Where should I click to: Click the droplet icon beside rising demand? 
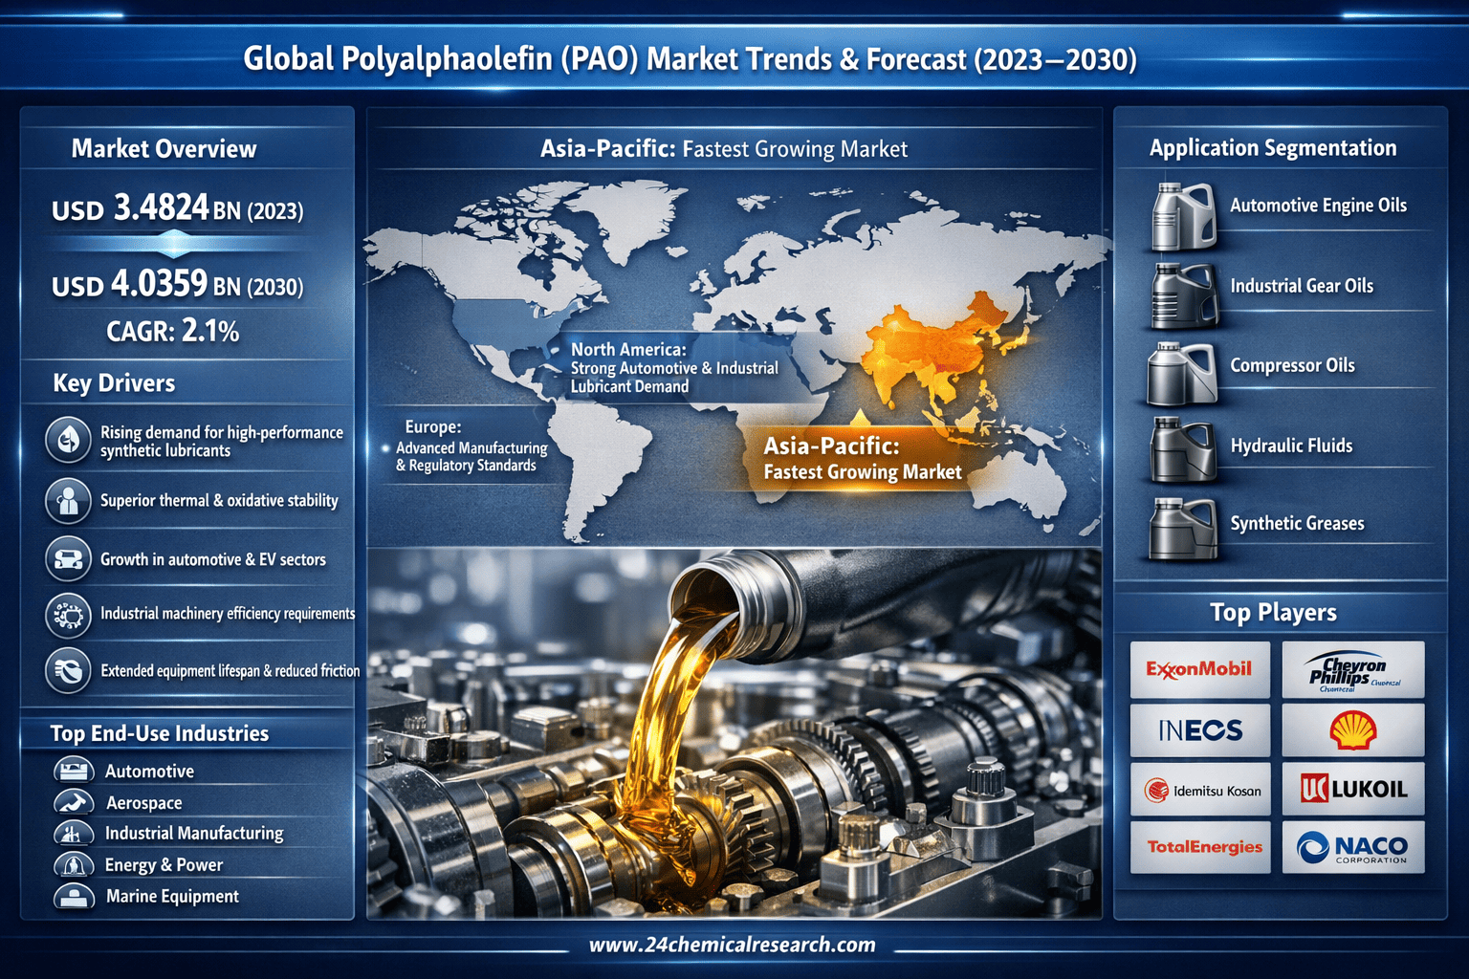coord(68,441)
